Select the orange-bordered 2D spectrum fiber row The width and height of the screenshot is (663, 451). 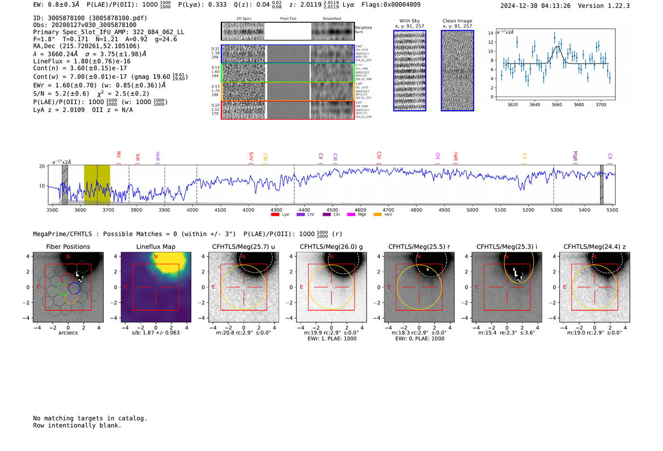[288, 91]
